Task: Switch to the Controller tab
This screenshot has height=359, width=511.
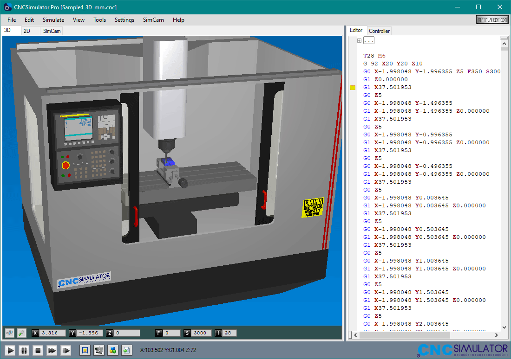Action: point(379,31)
